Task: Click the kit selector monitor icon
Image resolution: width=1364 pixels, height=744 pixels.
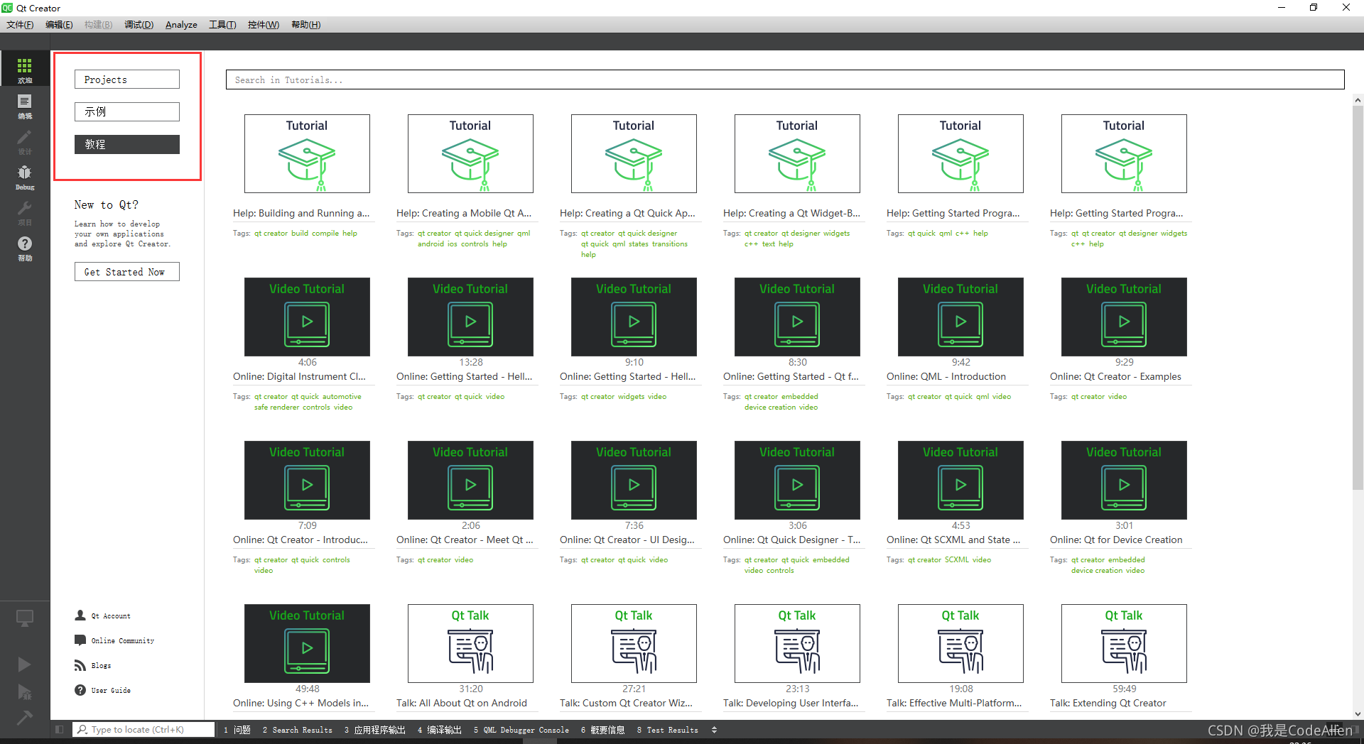Action: coord(25,619)
